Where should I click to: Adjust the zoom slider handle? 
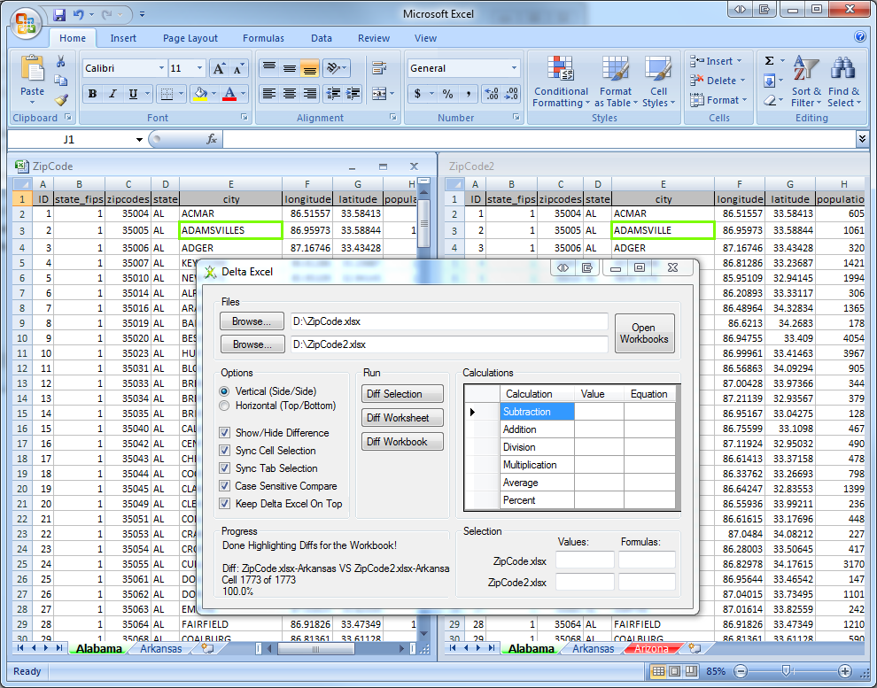[x=787, y=670]
